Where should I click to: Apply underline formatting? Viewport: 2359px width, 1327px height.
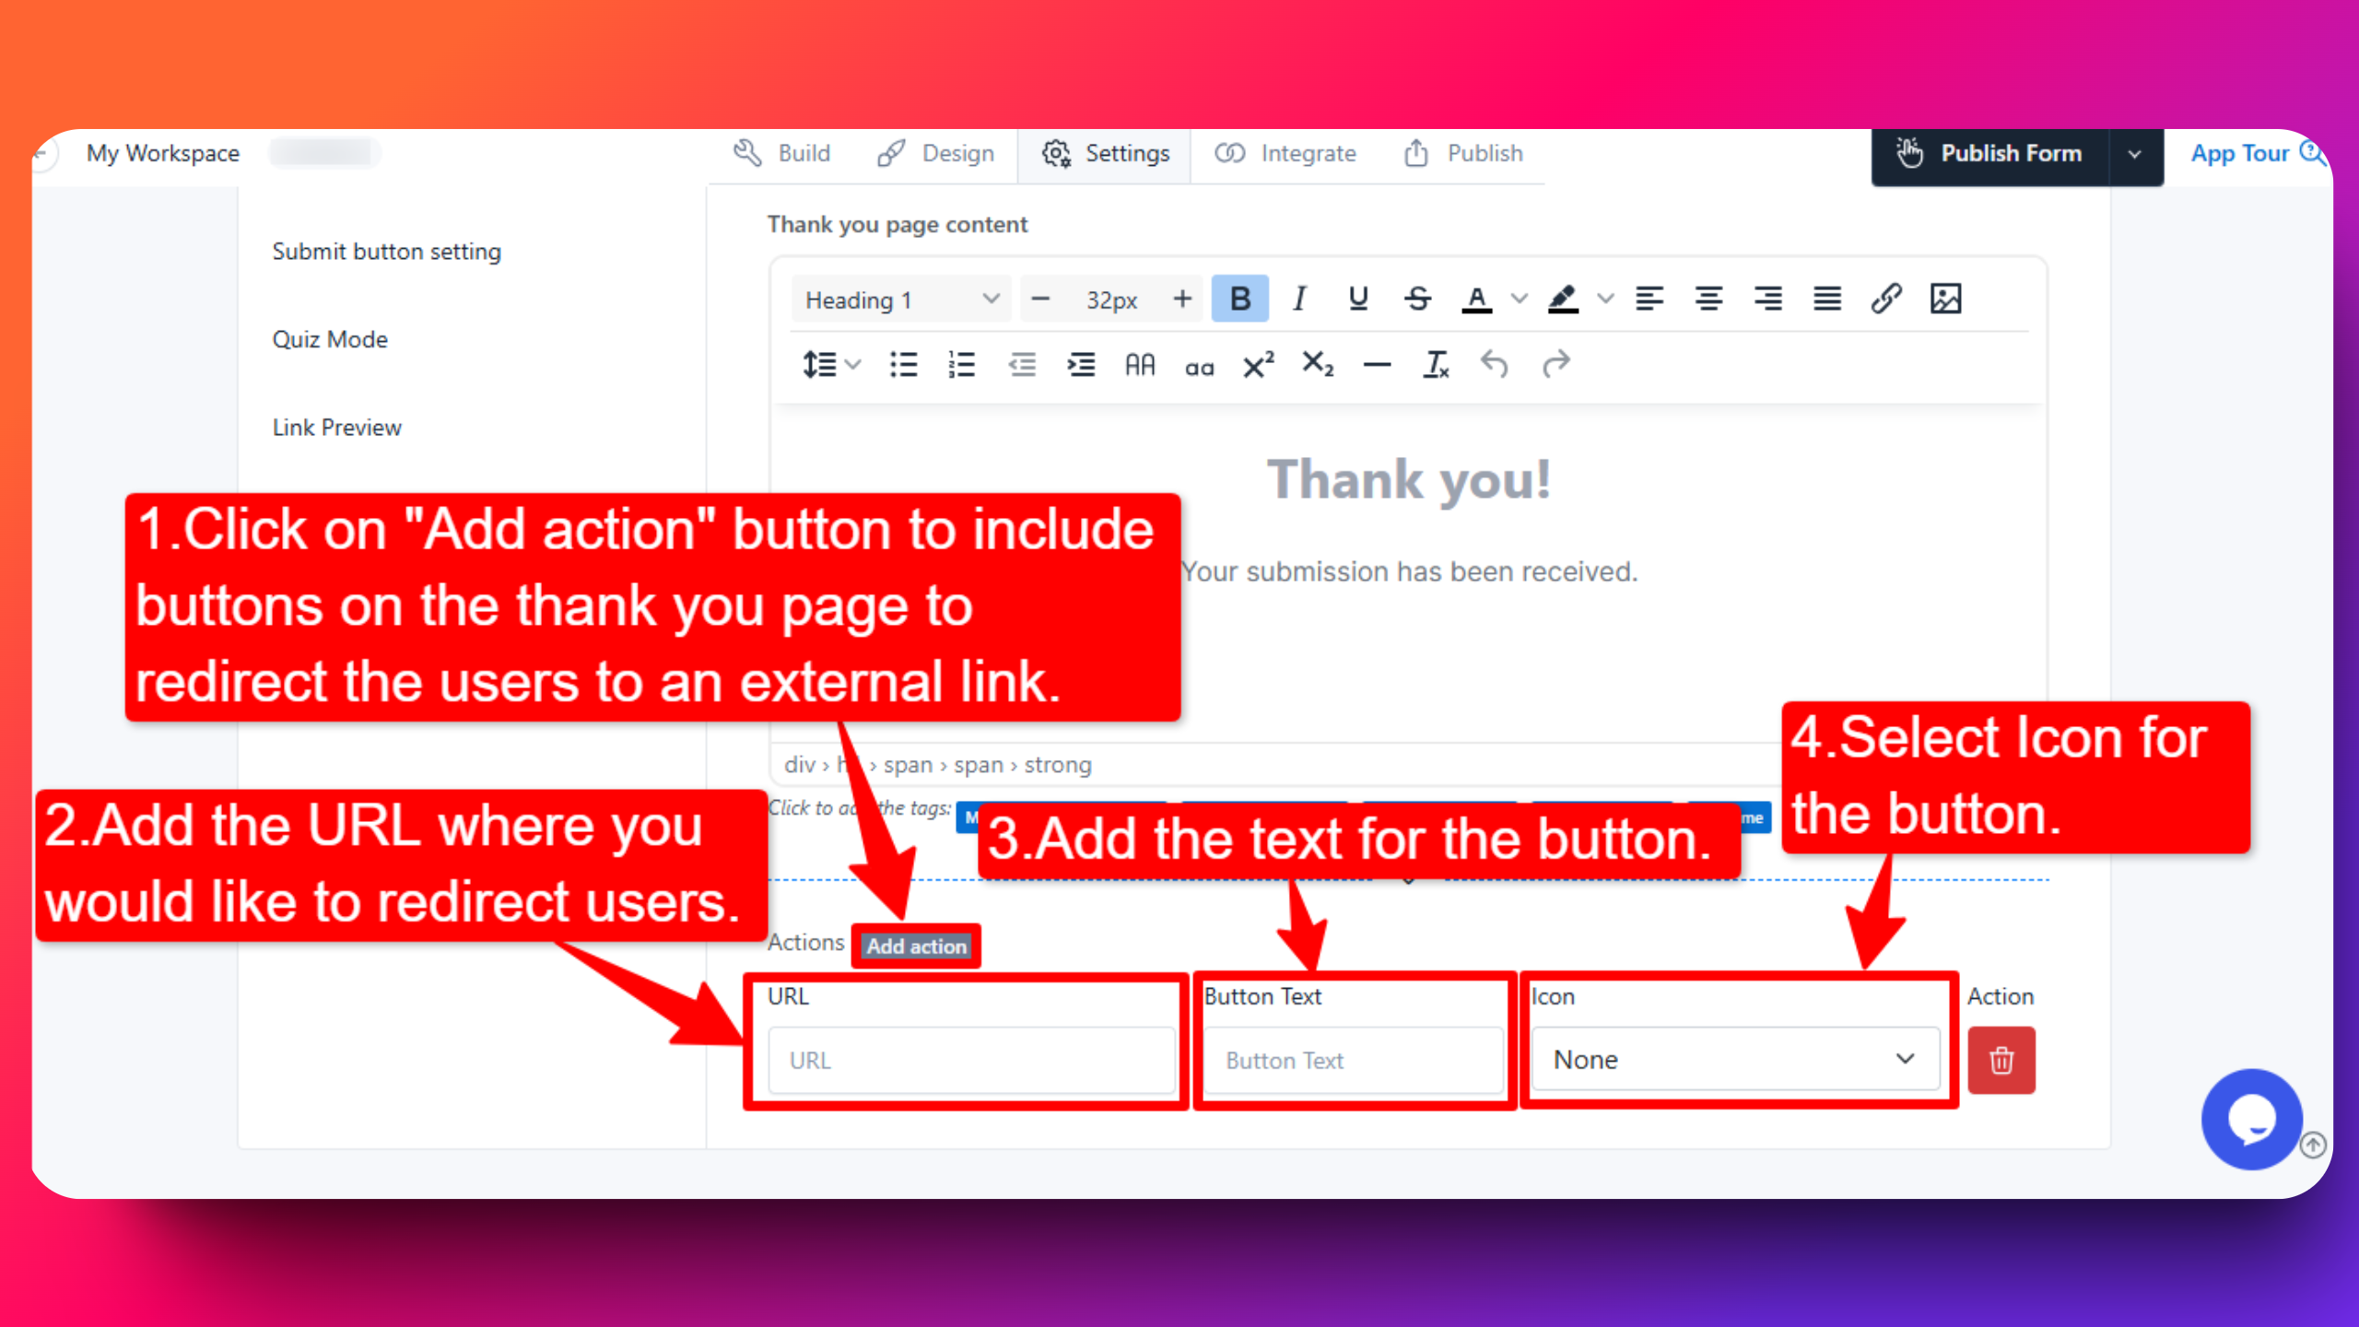pos(1357,299)
